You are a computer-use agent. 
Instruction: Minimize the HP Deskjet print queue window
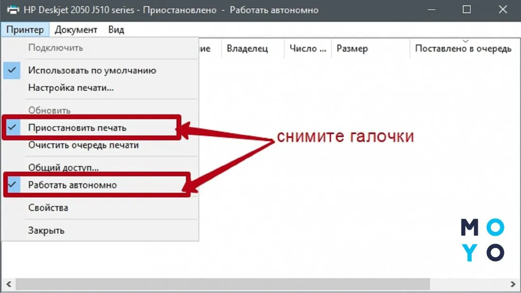click(431, 10)
